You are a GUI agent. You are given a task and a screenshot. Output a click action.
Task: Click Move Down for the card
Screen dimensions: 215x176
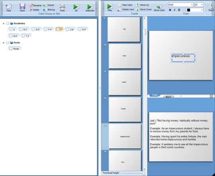(x=144, y=10)
